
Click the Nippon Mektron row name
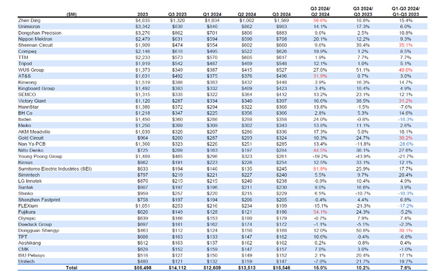pyautogui.click(x=35, y=39)
